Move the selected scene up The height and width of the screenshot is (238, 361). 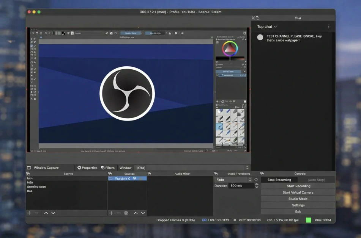point(46,213)
